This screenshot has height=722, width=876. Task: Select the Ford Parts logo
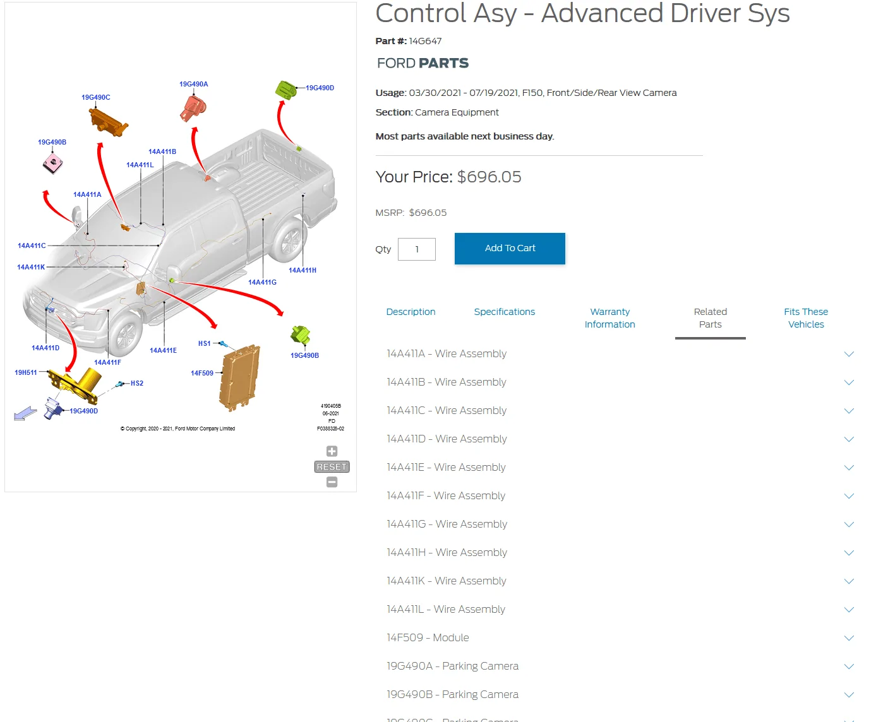[422, 62]
